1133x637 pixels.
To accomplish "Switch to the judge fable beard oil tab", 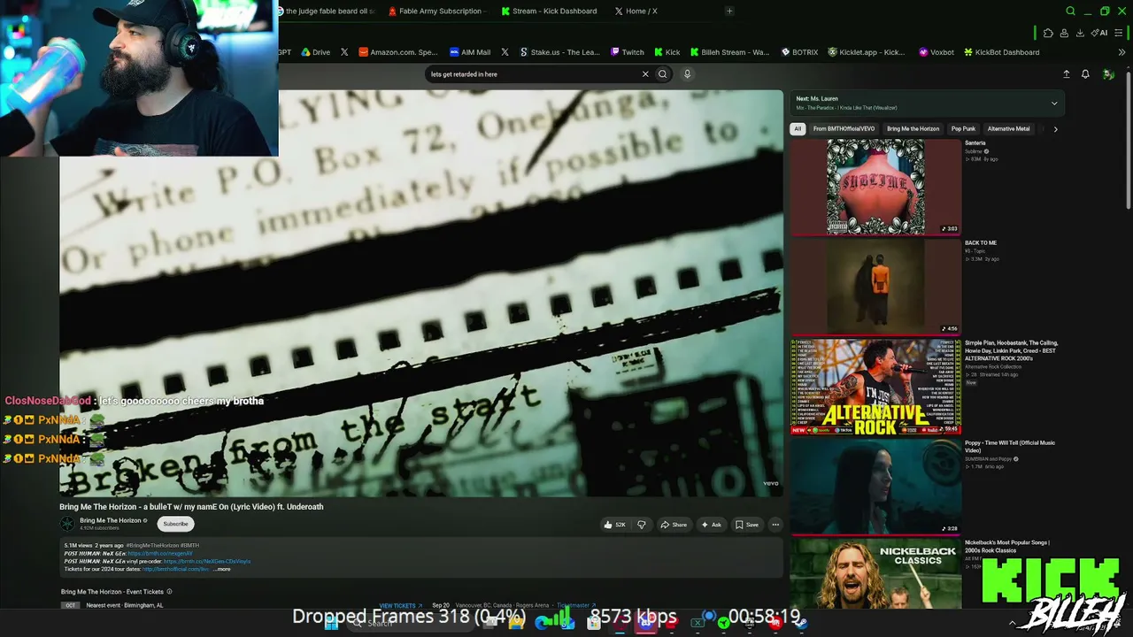I will click(x=326, y=12).
